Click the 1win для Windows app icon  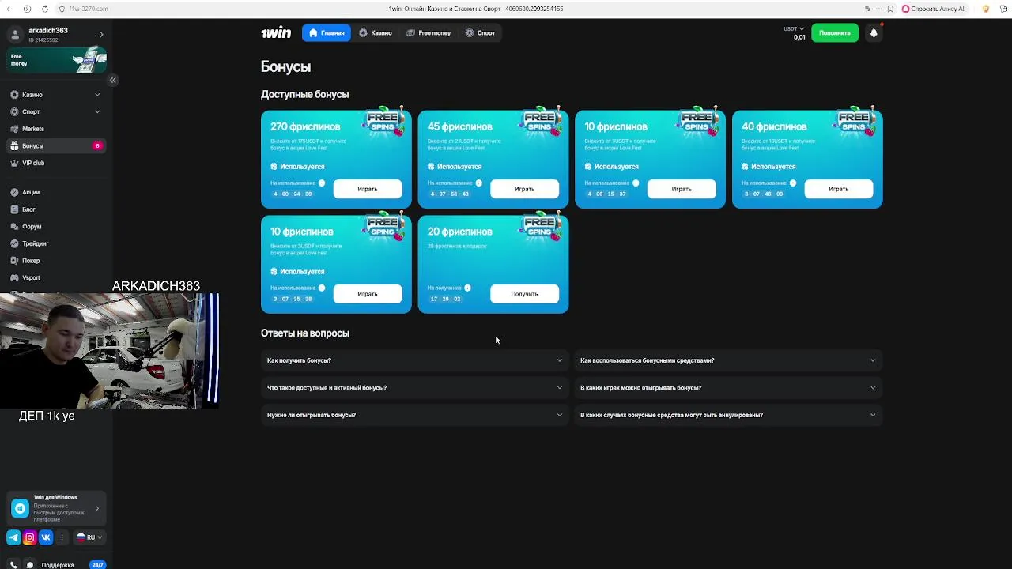point(20,508)
